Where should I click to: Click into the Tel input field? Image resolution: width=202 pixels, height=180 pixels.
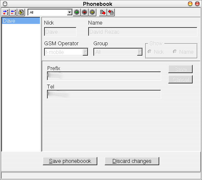coord(104,94)
